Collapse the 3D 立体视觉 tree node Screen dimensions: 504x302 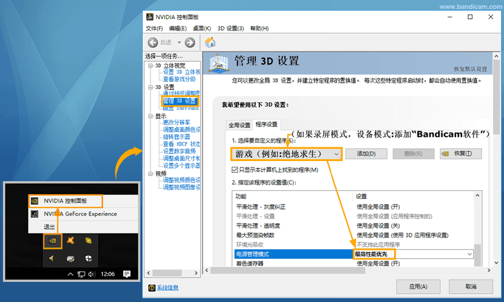click(x=150, y=66)
